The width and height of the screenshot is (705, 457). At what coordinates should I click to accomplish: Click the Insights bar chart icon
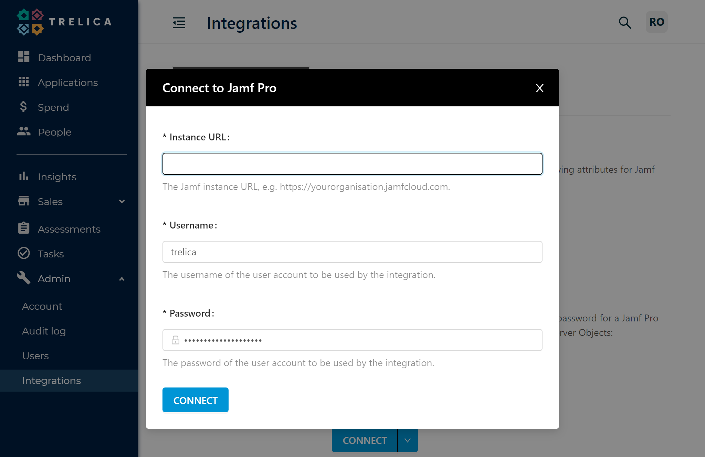click(24, 176)
